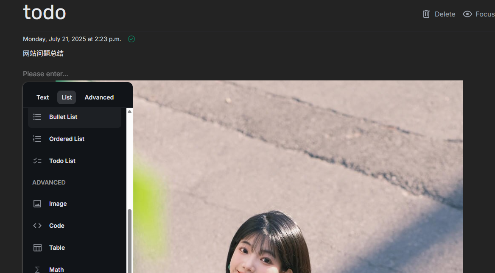Switch to the Text tab
The height and width of the screenshot is (273, 495).
click(x=42, y=97)
